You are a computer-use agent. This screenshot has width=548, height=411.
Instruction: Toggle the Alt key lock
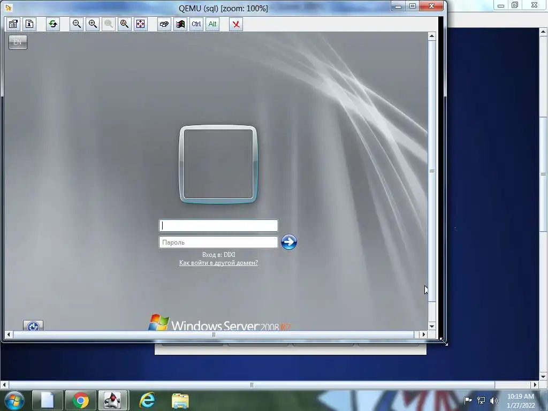tap(212, 24)
